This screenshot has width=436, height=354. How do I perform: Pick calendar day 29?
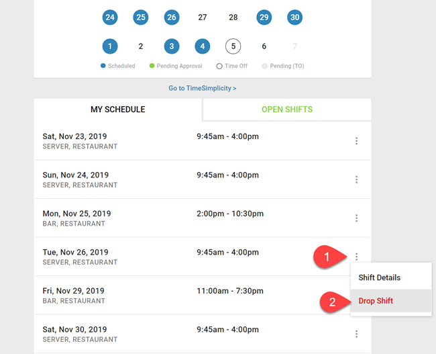(264, 17)
